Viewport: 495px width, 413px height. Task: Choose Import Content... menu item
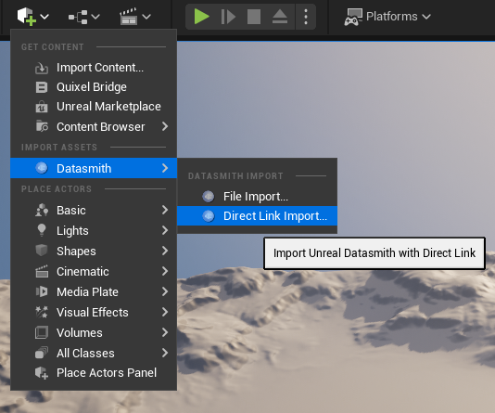click(x=94, y=68)
